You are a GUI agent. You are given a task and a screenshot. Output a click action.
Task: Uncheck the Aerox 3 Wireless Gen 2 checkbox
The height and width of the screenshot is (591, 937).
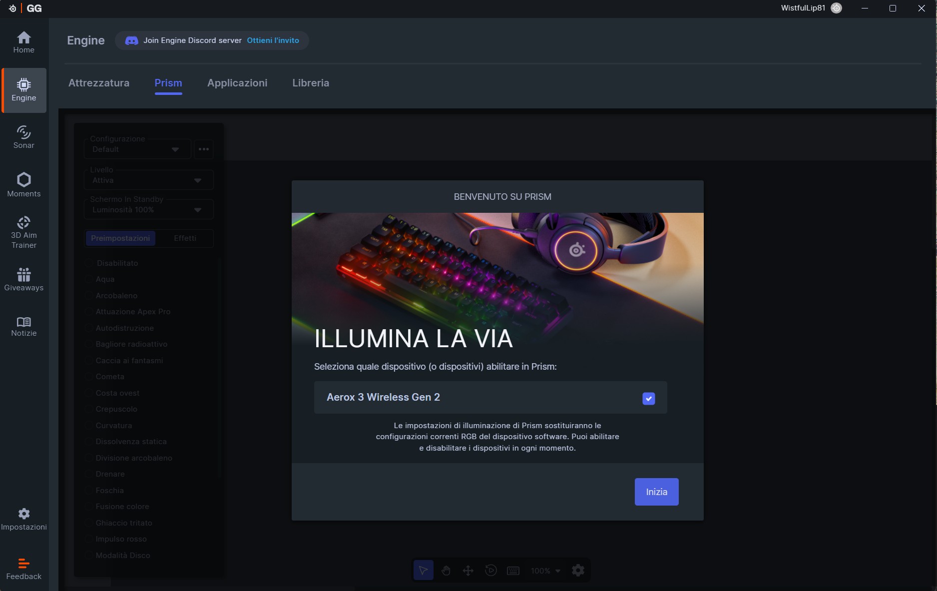click(648, 398)
